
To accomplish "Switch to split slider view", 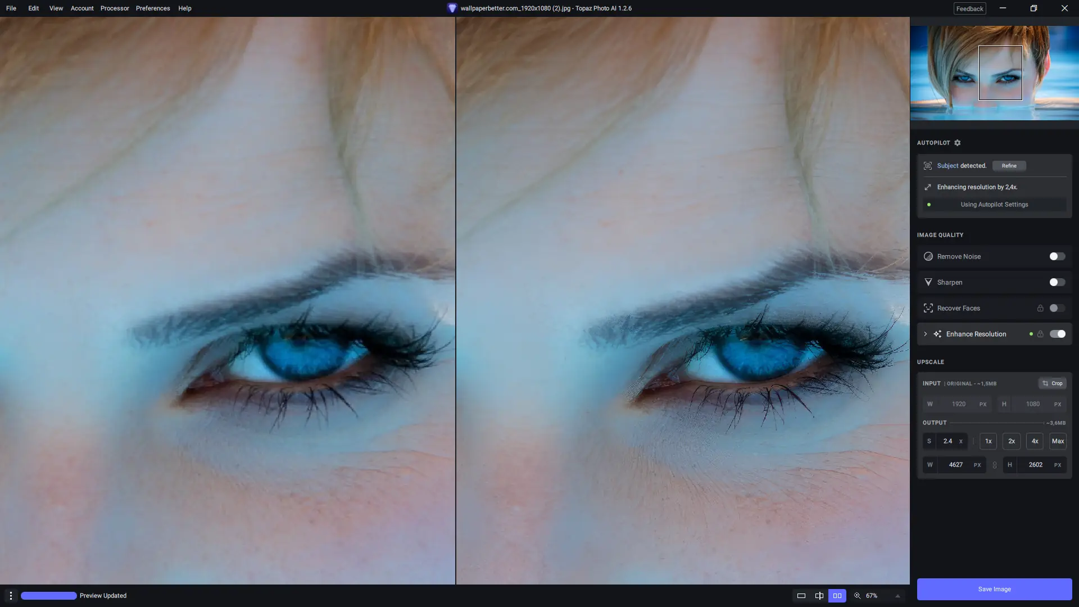I will 819,596.
